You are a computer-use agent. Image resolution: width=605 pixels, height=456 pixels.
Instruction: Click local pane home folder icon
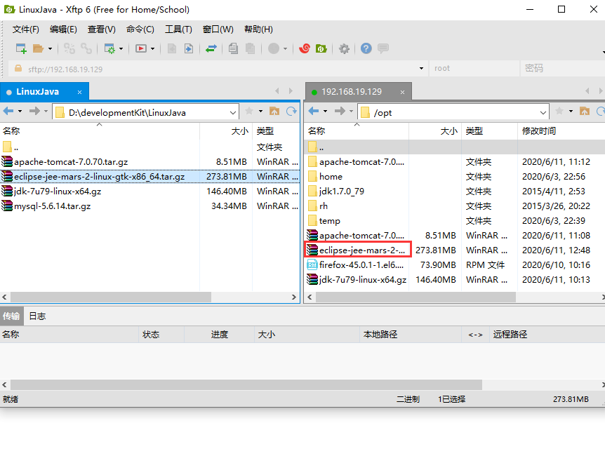[274, 112]
